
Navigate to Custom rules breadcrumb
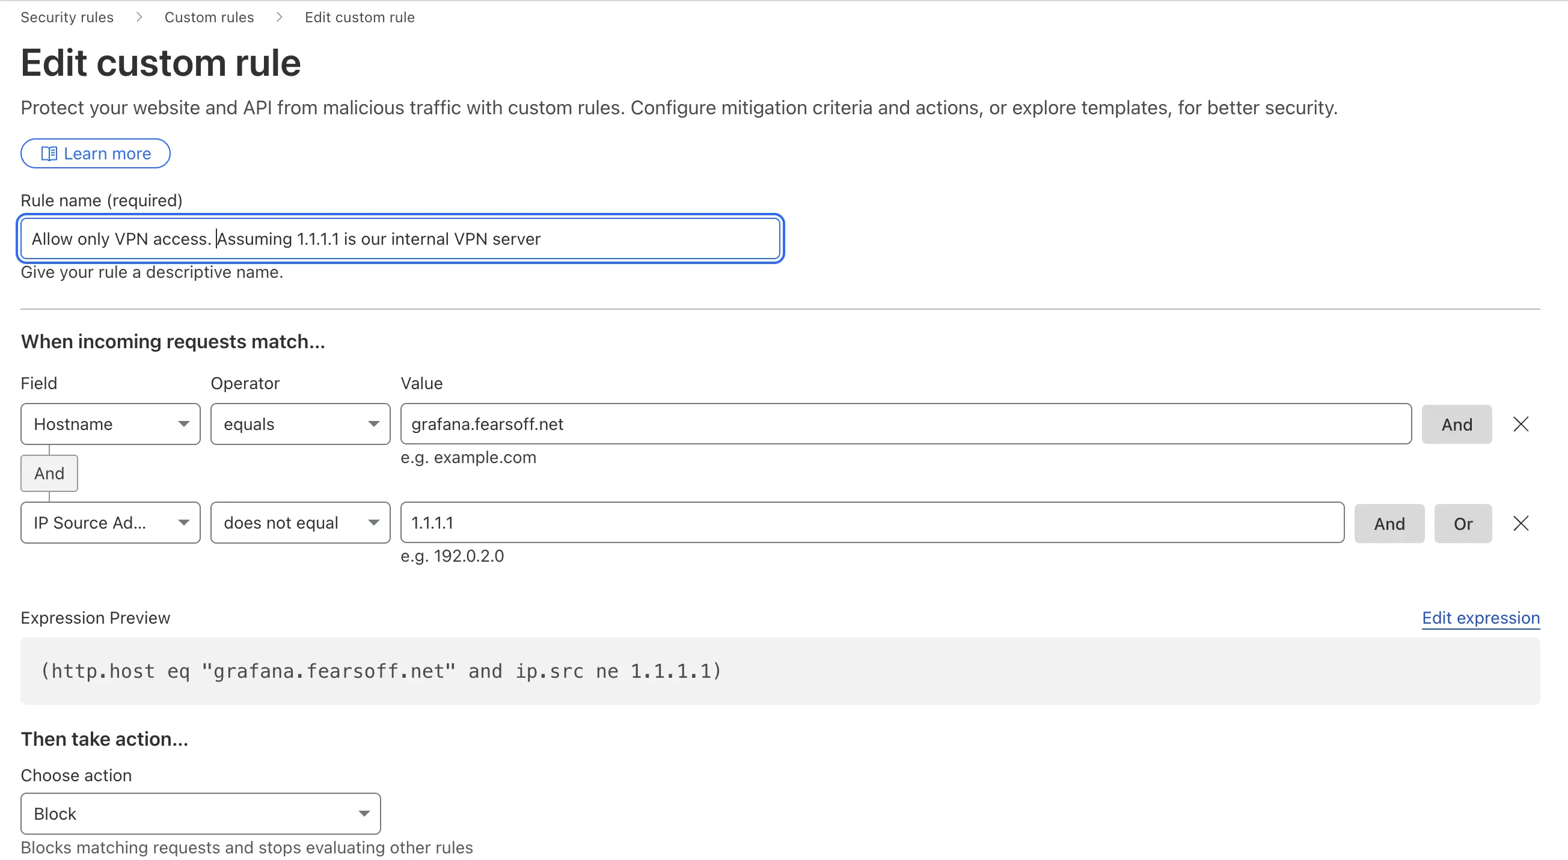coord(209,17)
